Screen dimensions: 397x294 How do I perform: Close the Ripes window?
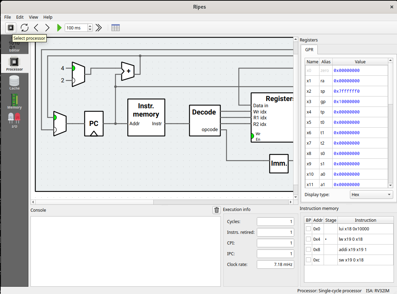click(x=391, y=7)
